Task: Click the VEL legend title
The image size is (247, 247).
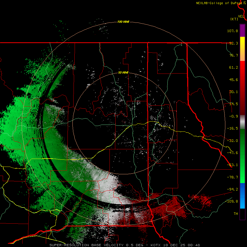Action: pyautogui.click(x=241, y=16)
